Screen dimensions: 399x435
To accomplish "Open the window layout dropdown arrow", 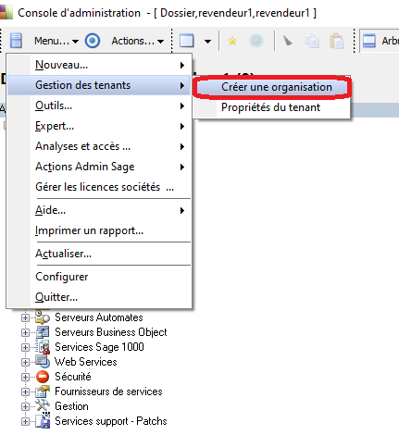I will tap(207, 41).
